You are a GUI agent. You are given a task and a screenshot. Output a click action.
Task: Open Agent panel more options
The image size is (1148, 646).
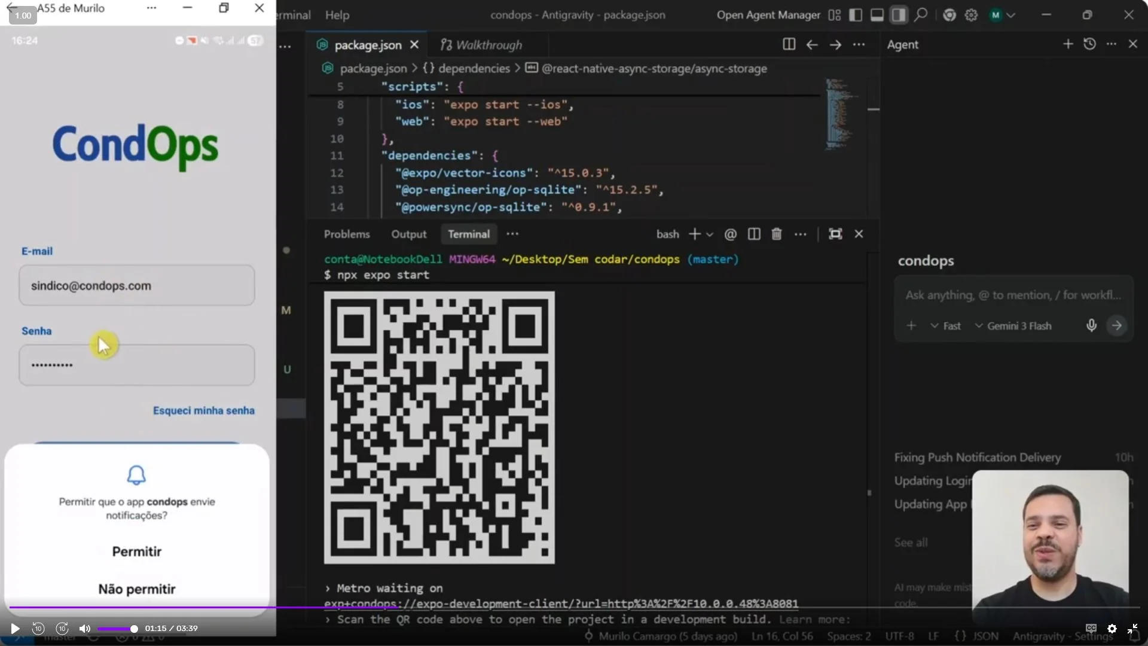coord(1111,44)
